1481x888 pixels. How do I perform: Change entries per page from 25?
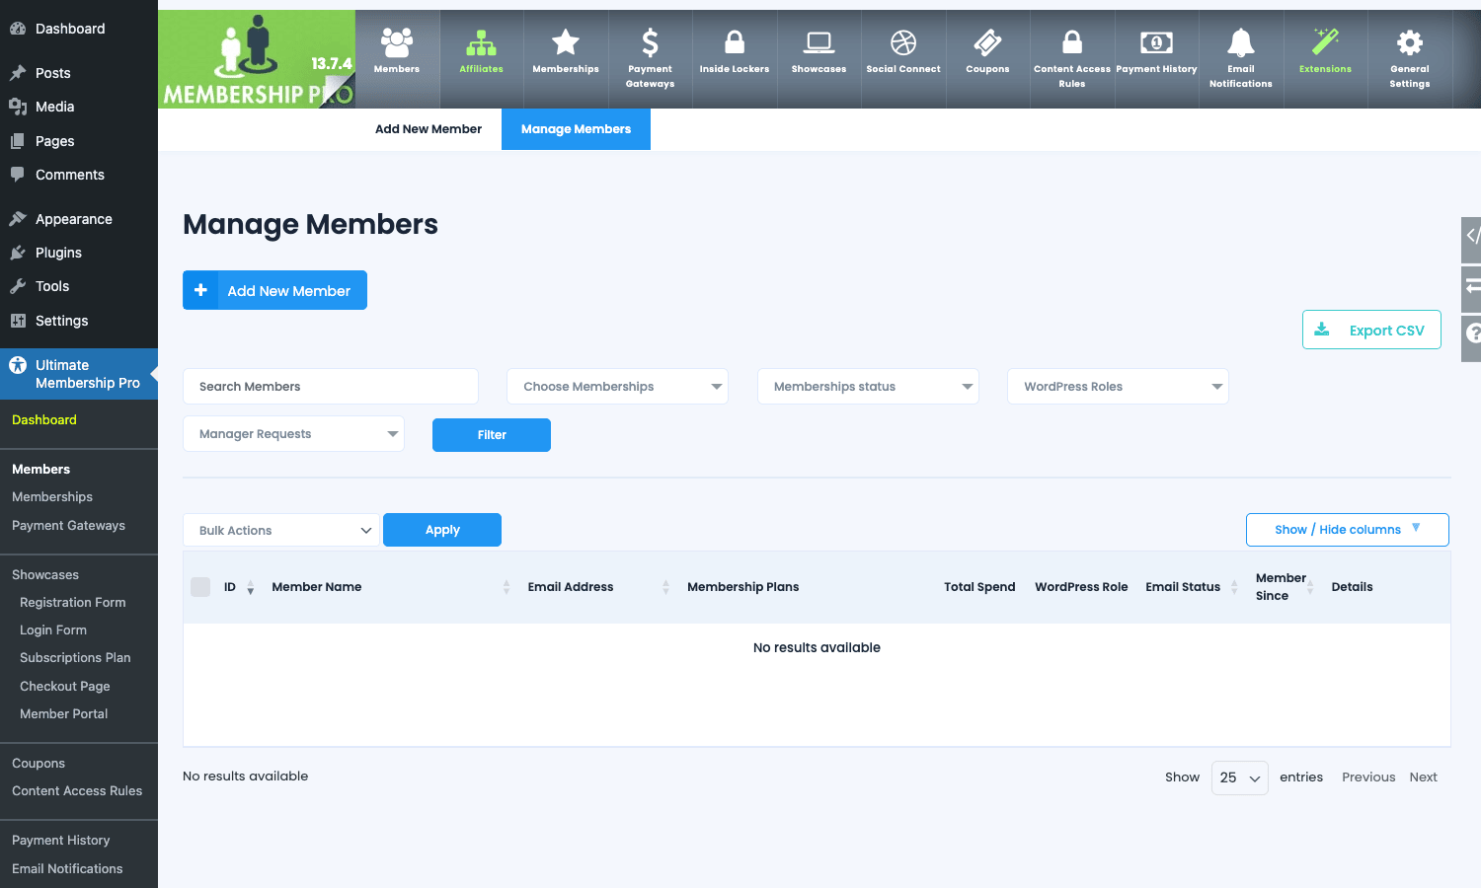pos(1239,777)
